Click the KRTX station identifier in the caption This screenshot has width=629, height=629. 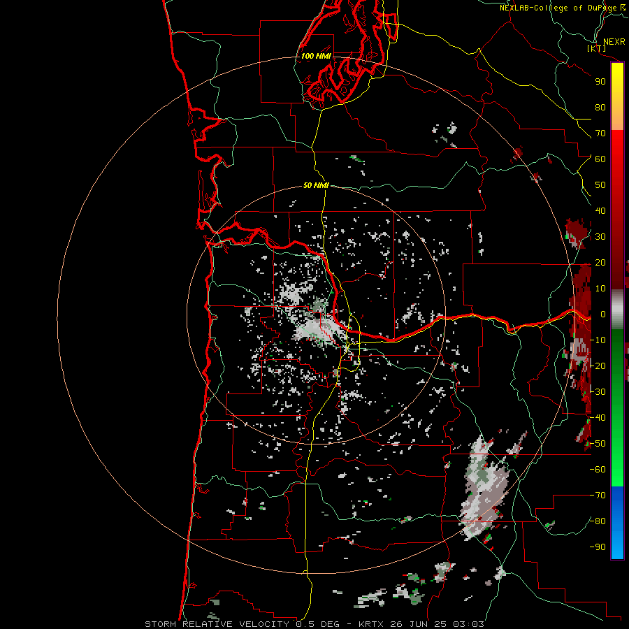pos(372,624)
